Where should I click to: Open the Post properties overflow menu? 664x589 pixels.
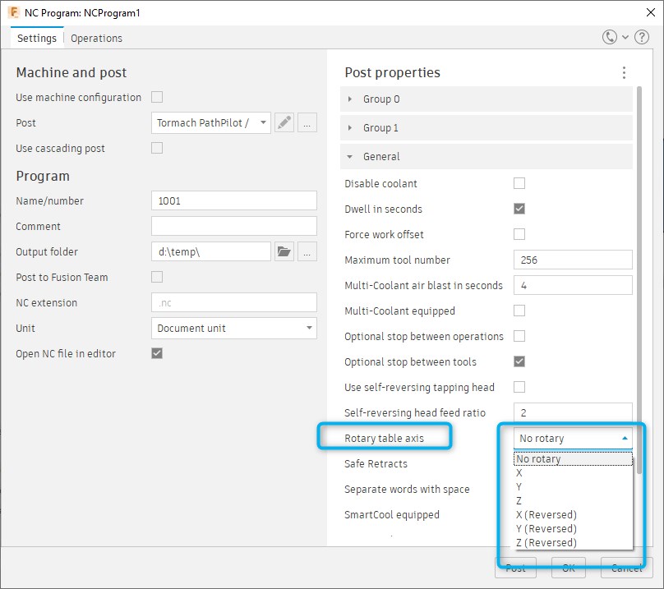[x=624, y=72]
